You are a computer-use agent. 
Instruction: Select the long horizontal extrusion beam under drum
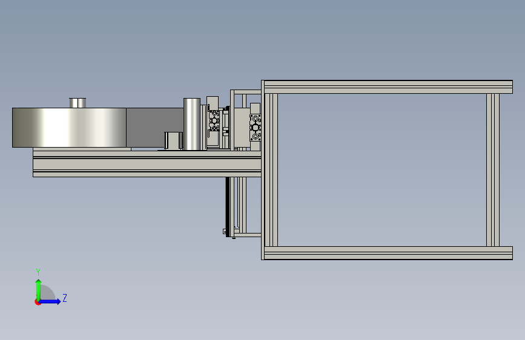[x=147, y=163]
